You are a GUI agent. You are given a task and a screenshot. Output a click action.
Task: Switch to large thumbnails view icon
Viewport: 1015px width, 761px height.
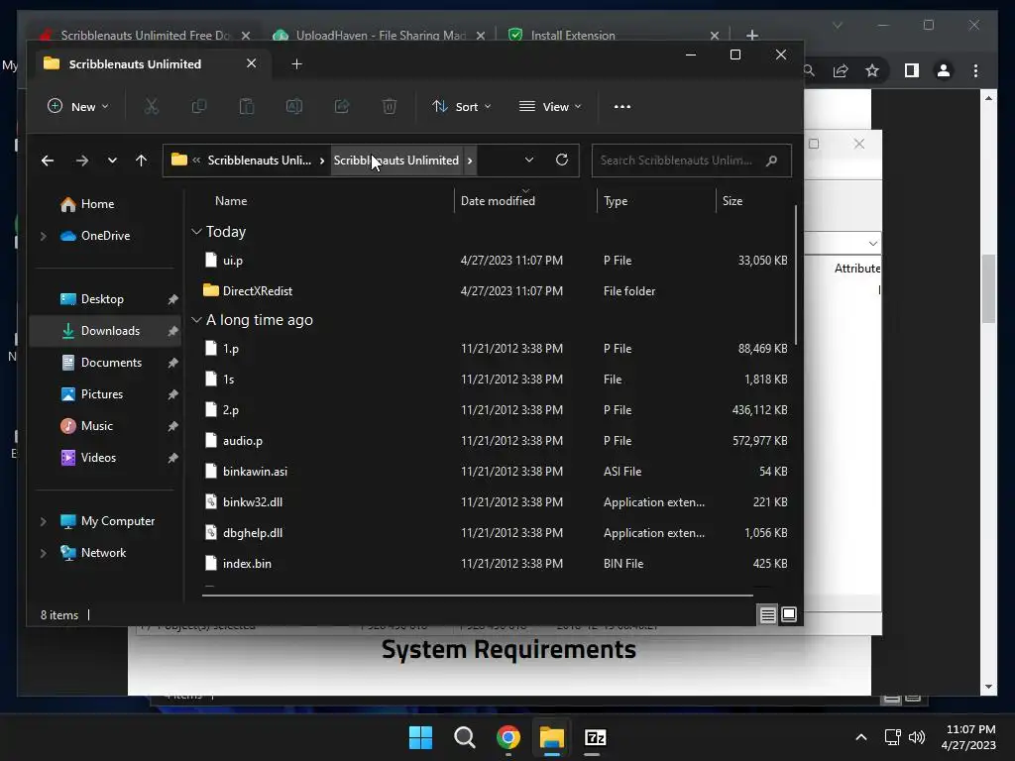pos(788,614)
